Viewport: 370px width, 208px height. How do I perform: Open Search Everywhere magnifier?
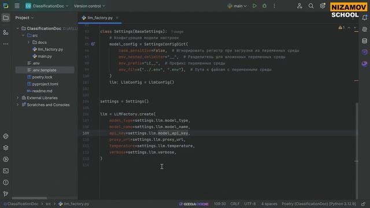(311, 6)
